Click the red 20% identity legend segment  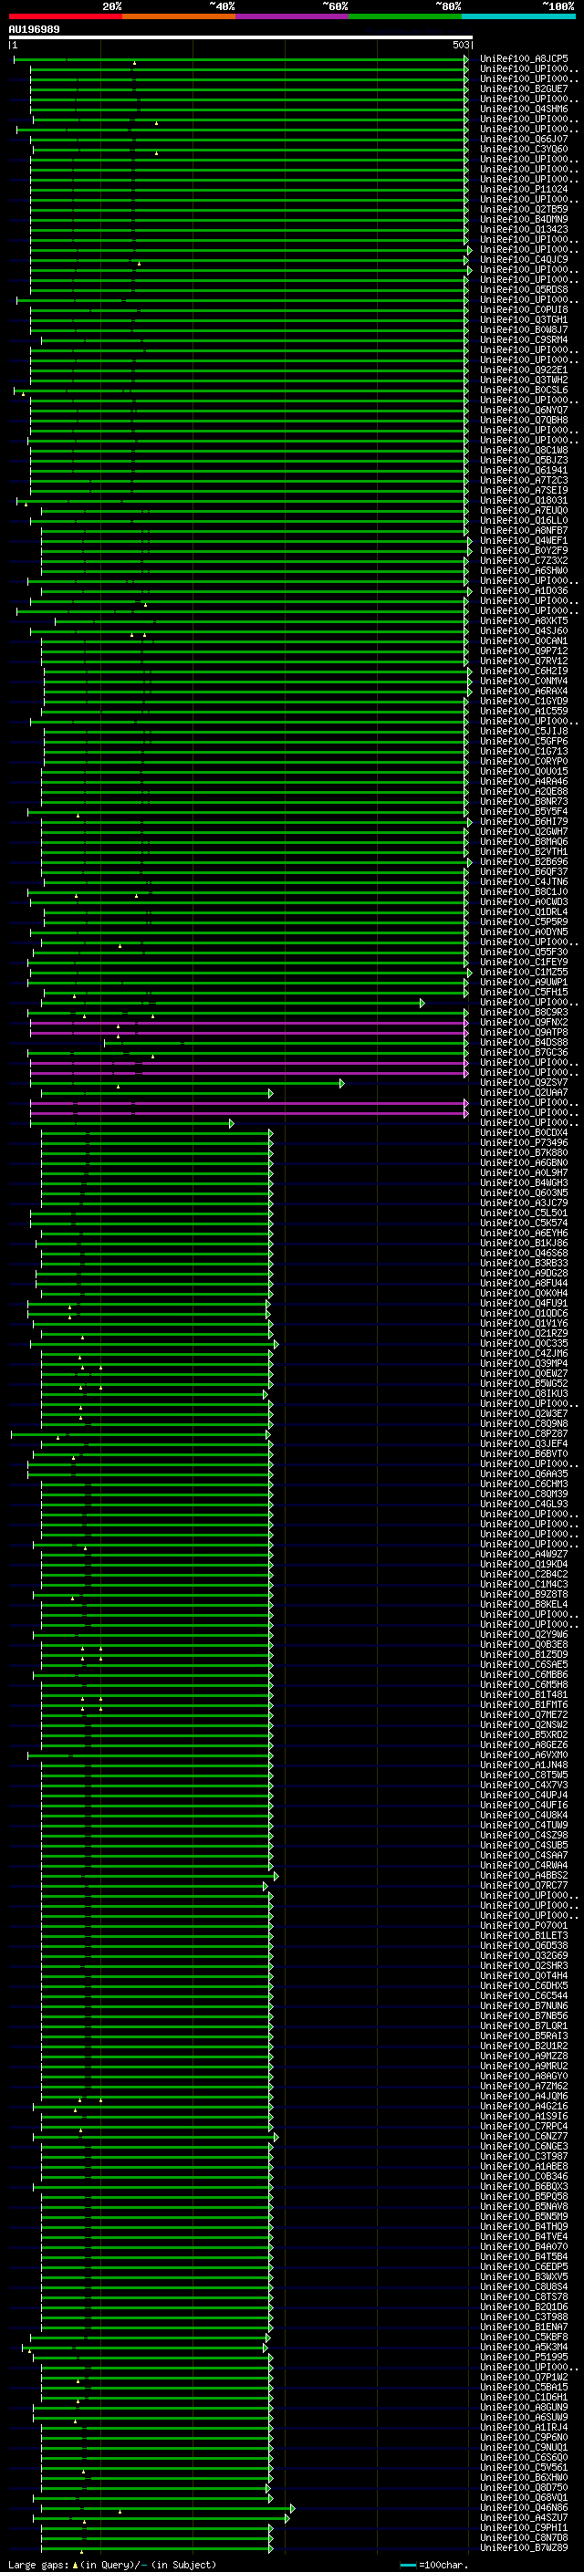[66, 16]
